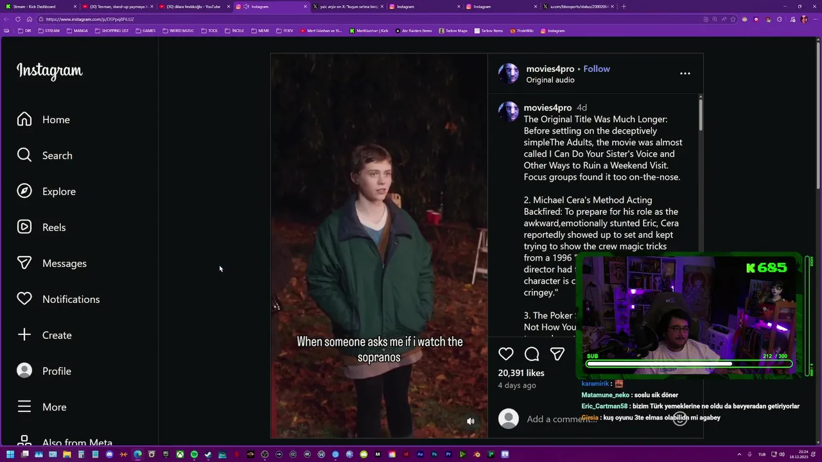Click the comment speech bubble icon
The image size is (822, 462).
[x=532, y=354]
